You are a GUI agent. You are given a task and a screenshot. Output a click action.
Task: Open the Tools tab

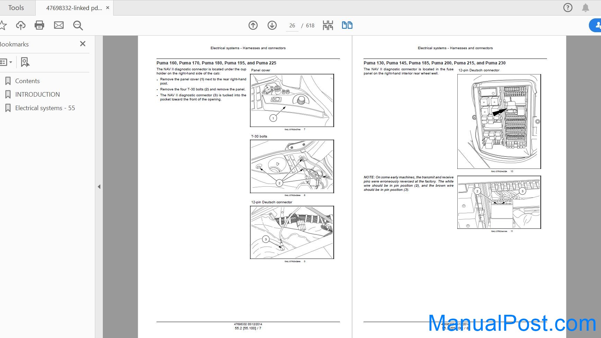16,8
